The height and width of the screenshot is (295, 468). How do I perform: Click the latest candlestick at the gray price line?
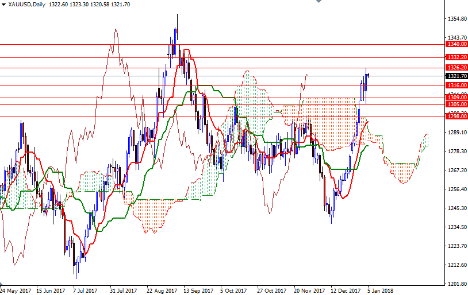coord(367,75)
